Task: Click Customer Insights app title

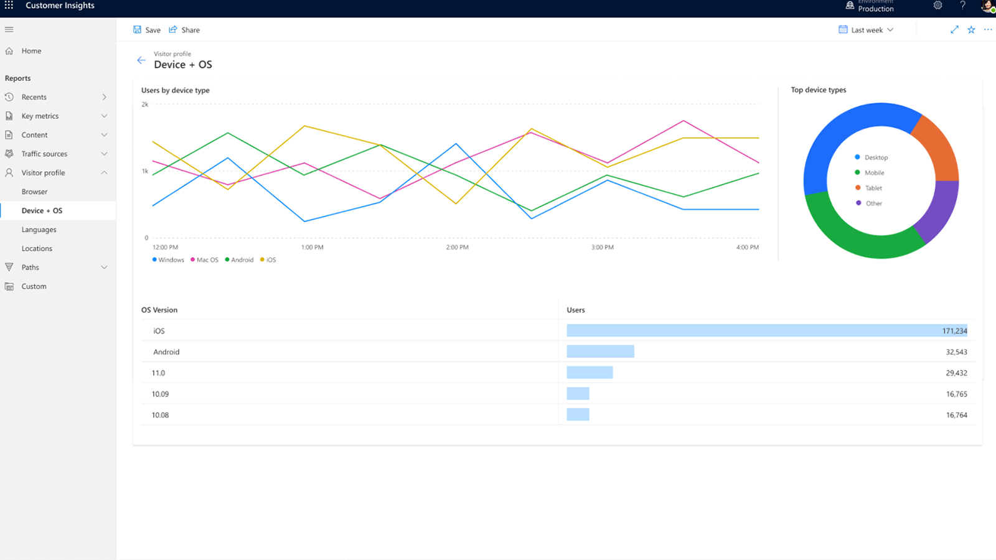Action: pyautogui.click(x=60, y=5)
